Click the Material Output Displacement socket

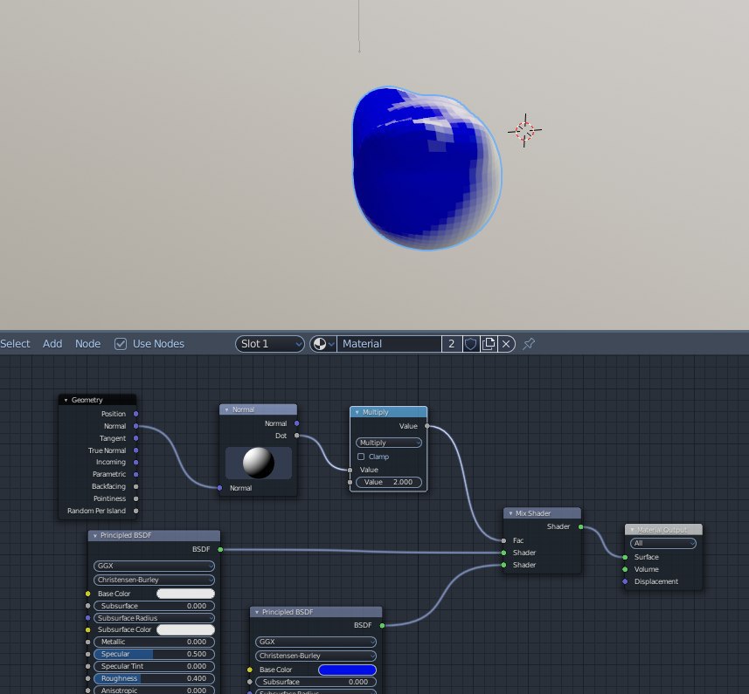[x=625, y=581]
